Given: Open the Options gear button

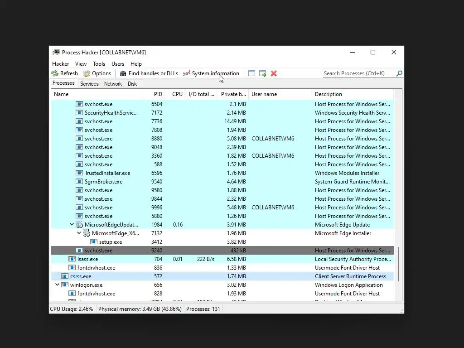Looking at the screenshot, I should (97, 73).
